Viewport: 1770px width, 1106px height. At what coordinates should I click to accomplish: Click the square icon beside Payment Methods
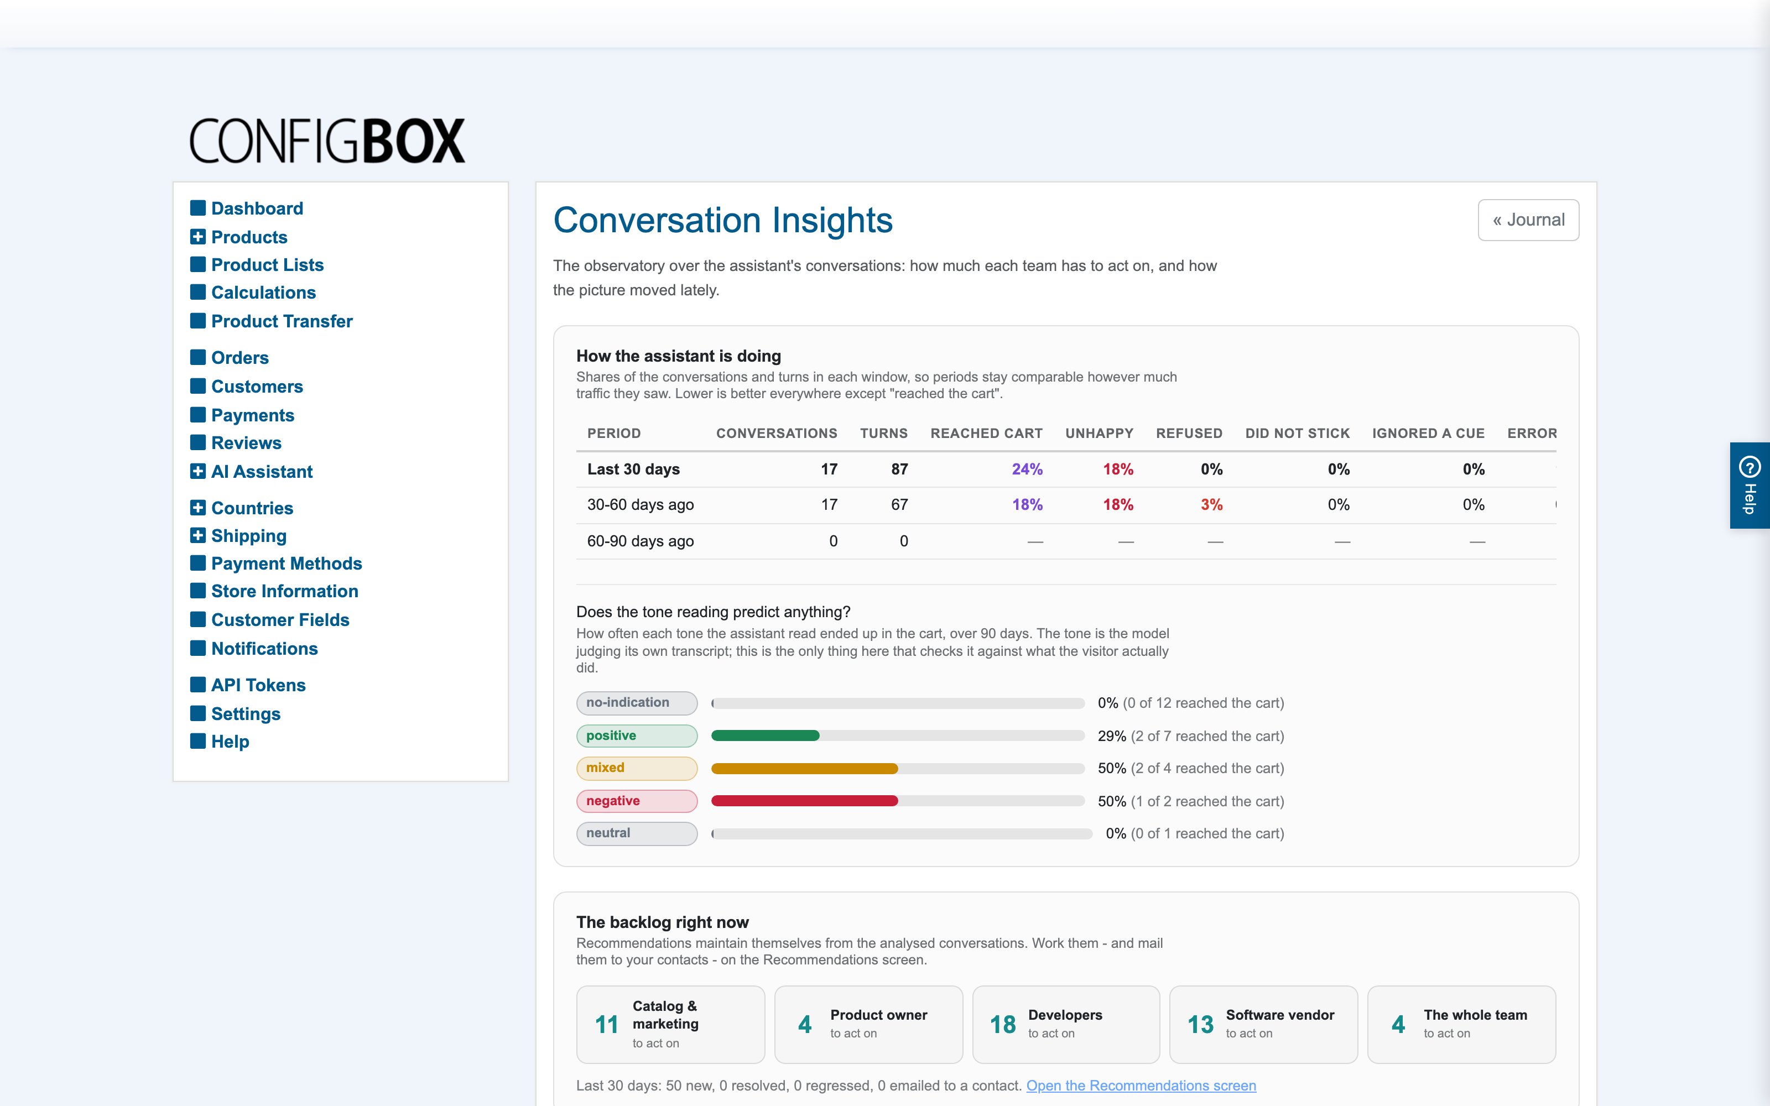coord(197,564)
